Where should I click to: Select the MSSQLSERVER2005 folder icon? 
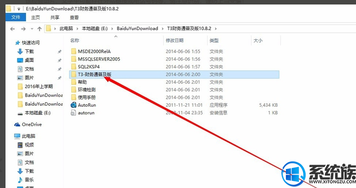(73, 59)
